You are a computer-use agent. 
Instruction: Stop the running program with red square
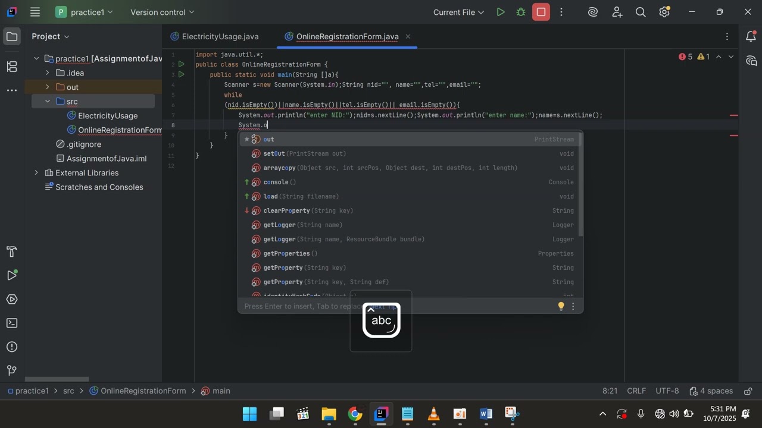click(x=541, y=12)
